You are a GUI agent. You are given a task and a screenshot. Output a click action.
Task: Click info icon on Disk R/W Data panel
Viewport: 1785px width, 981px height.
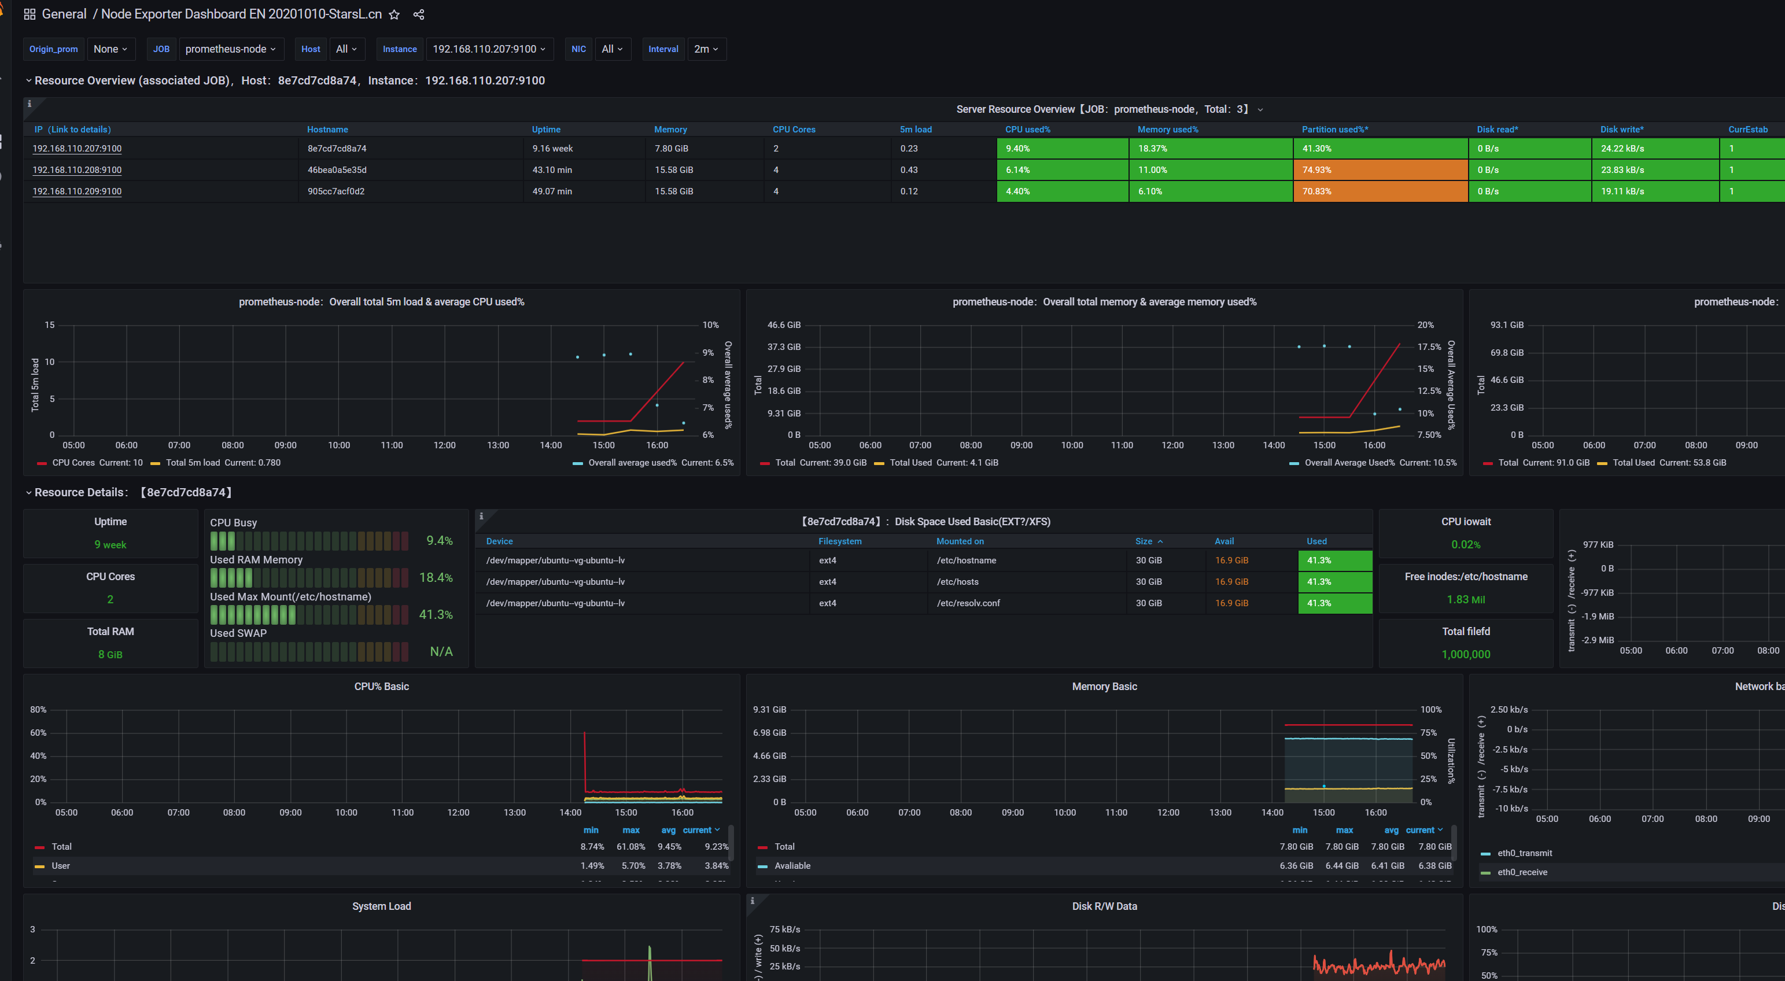tap(752, 901)
